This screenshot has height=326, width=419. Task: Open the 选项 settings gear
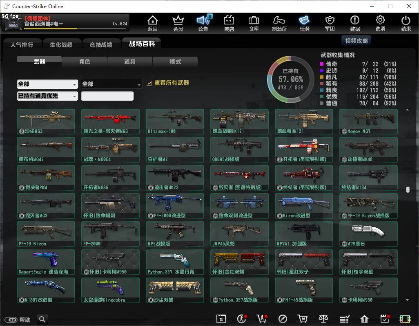click(380, 23)
